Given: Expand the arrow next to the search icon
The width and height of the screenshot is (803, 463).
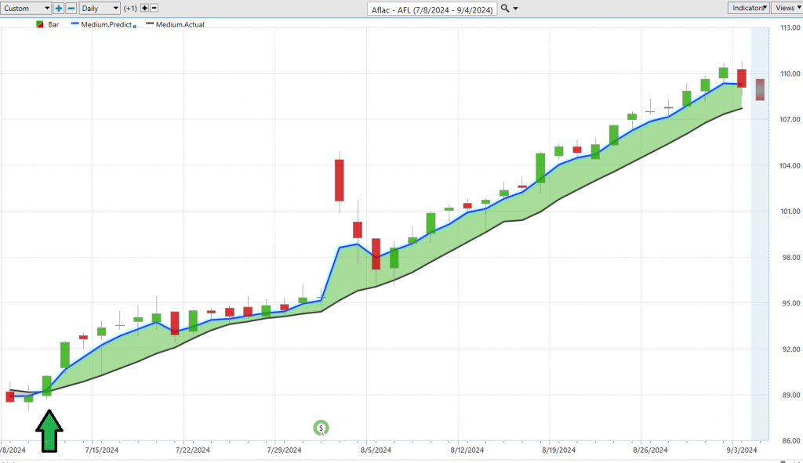Looking at the screenshot, I should [516, 9].
